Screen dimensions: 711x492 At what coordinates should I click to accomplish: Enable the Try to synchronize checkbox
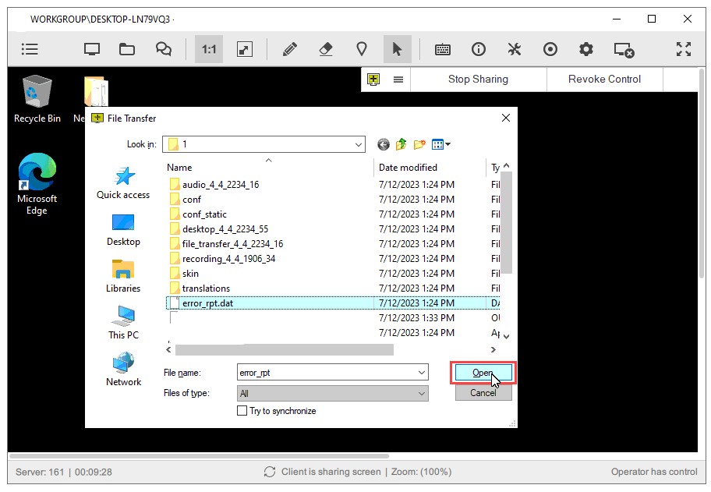tap(242, 410)
